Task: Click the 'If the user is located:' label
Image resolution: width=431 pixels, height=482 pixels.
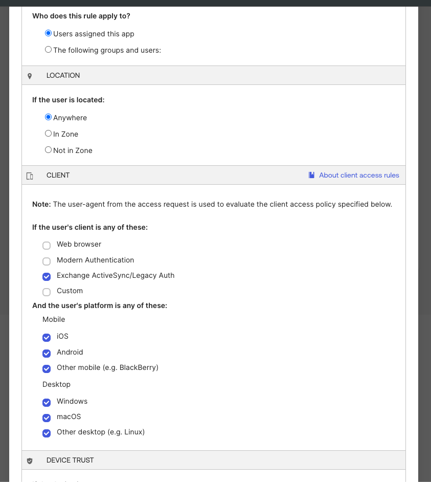Action: tap(68, 100)
